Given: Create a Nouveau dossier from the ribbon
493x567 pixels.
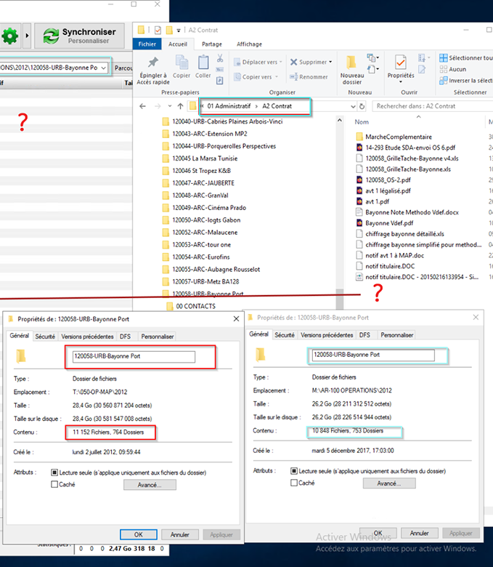Looking at the screenshot, I should tap(352, 70).
